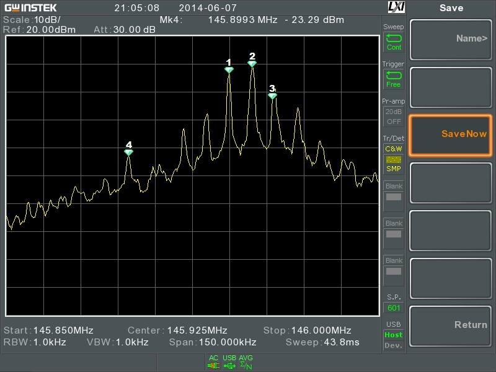Image resolution: width=496 pixels, height=372 pixels.
Task: Open the Name> submenu button
Action: coord(451,40)
